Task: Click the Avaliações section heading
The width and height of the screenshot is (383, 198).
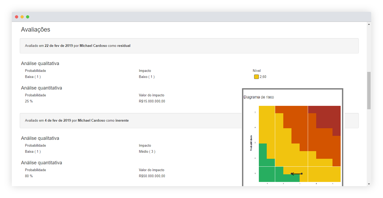Action: (36, 29)
